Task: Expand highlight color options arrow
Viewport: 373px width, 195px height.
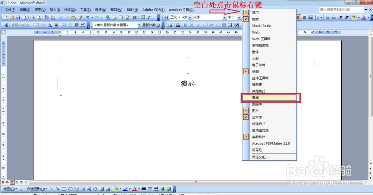Action: pos(359,17)
